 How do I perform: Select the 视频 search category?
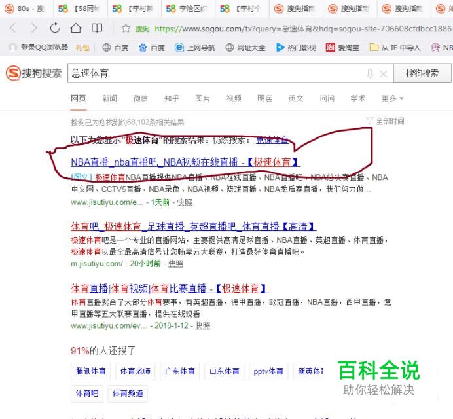(234, 99)
